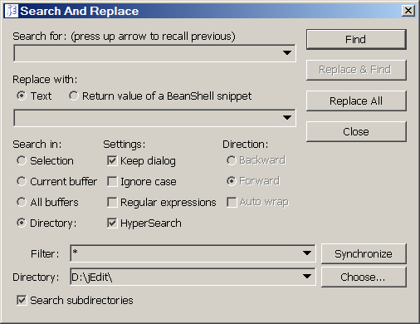The height and width of the screenshot is (324, 420).
Task: Expand the Replace with history dropdown
Action: tap(287, 118)
